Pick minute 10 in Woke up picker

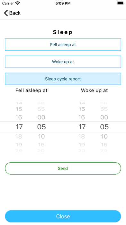tap(104, 136)
